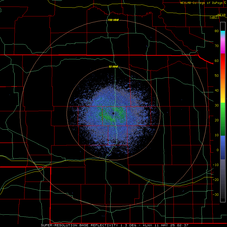Click the 20 value on the dBZ scale
The image size is (227, 227).
click(217, 120)
